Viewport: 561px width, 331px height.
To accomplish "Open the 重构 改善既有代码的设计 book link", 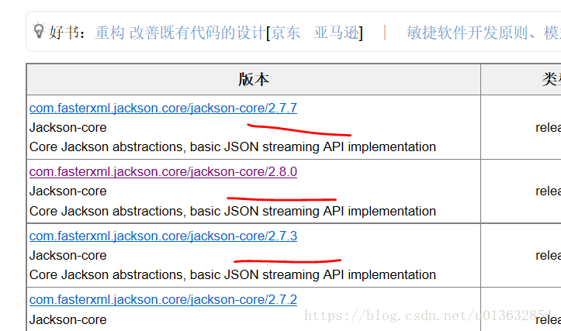I will click(180, 33).
